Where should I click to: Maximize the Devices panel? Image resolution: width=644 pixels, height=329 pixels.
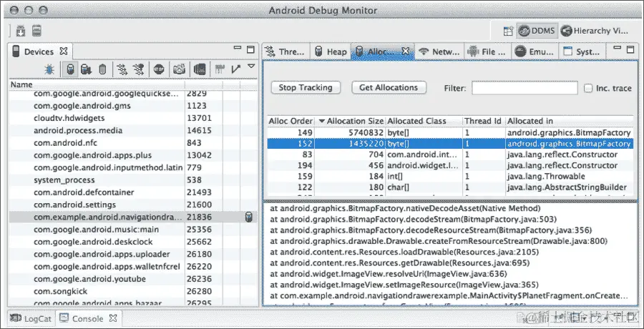pos(250,49)
